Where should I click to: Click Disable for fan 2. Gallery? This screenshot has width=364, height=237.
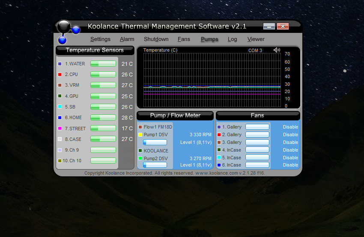point(290,135)
